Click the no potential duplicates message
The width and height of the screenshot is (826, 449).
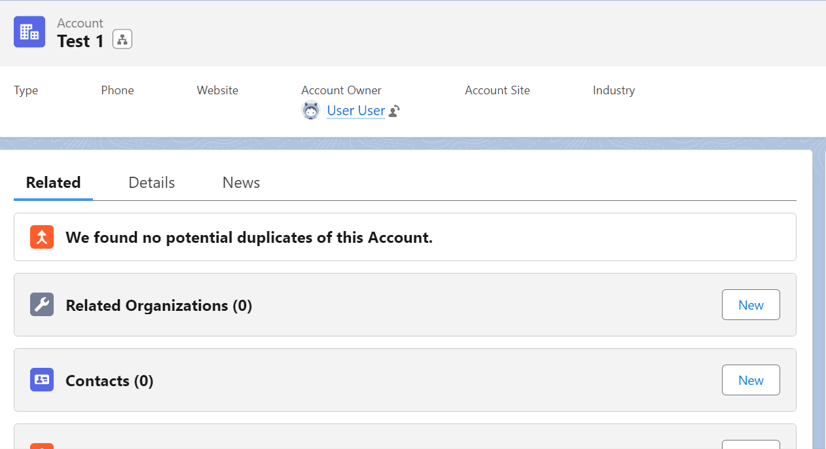(x=249, y=238)
